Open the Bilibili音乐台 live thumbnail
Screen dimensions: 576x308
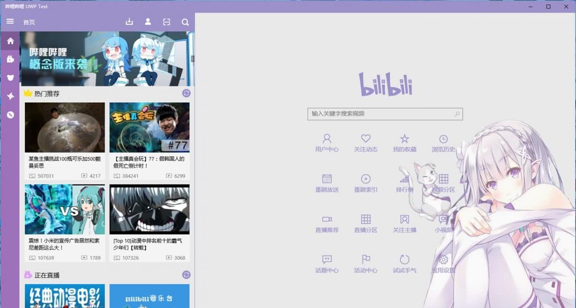click(x=149, y=296)
